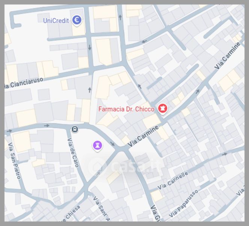Click the left arrow on the upper diagonal road
249x226 pixels.
(x=144, y=41)
